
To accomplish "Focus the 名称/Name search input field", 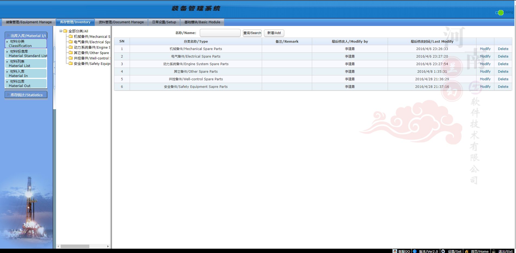I will point(220,33).
